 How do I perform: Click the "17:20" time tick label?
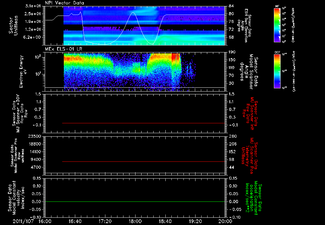[x=105, y=221]
